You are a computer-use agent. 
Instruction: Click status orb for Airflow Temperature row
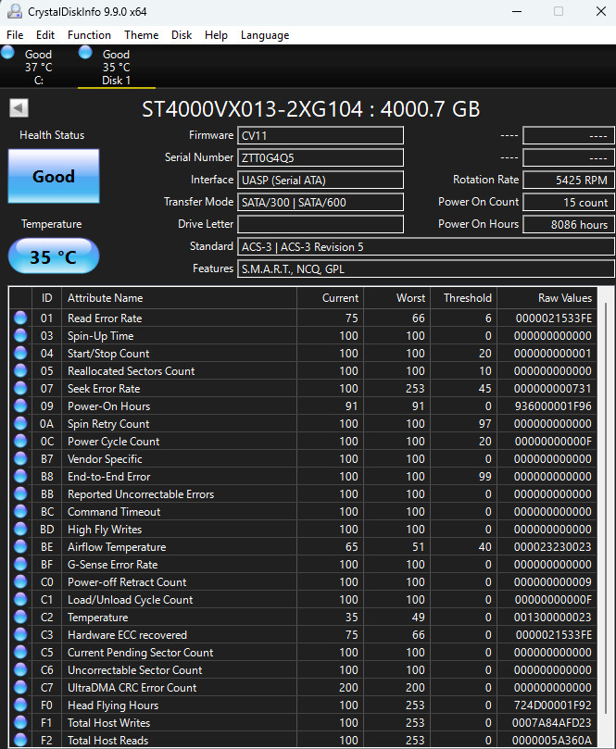click(20, 546)
